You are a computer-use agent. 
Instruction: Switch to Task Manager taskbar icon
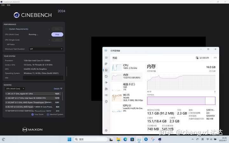(139, 140)
